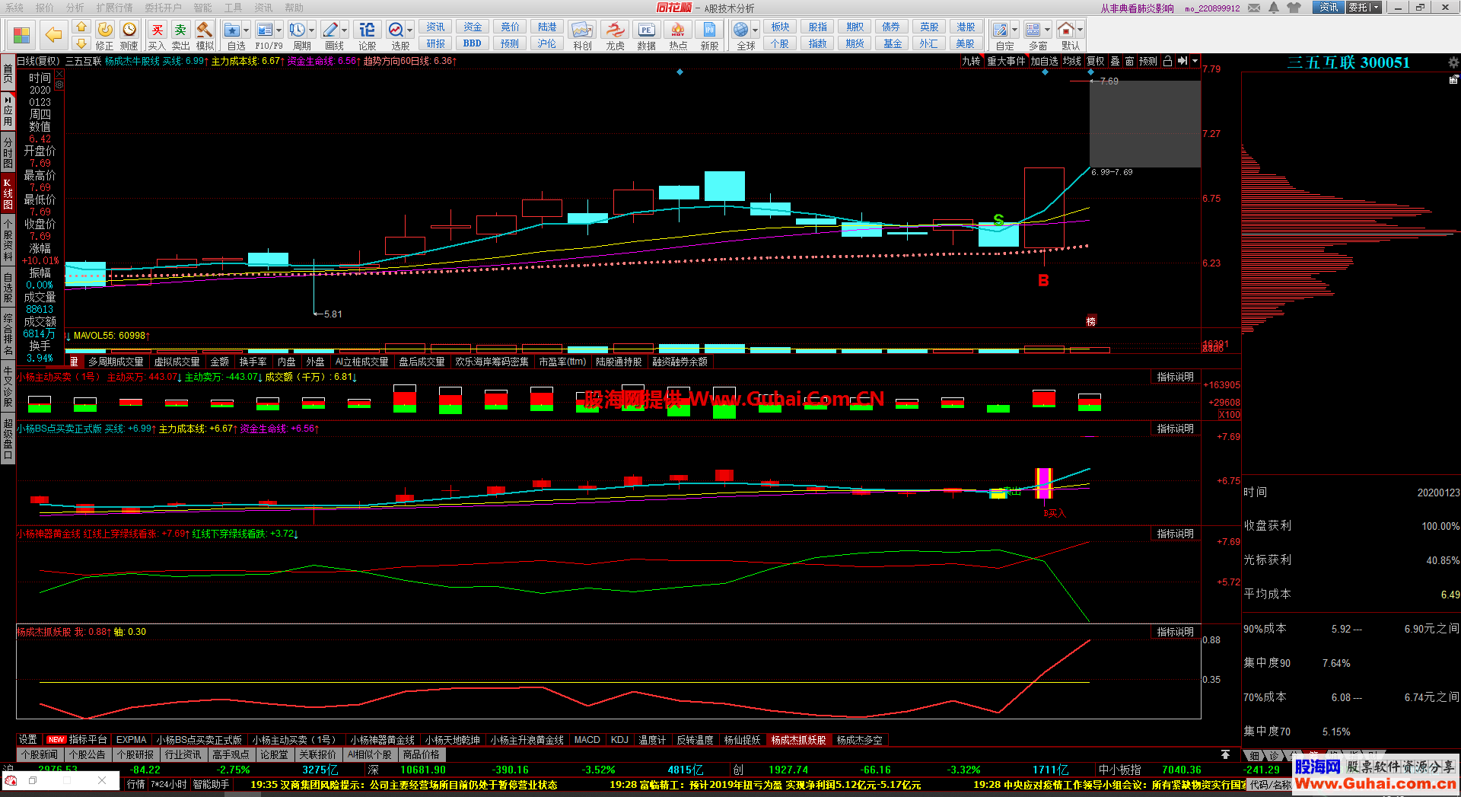Screen dimensions: 1461x797
Task: Open the 龙虎 dragon-tiger list icon
Action: [615, 34]
